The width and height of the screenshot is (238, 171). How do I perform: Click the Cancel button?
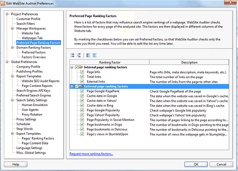coord(221,164)
